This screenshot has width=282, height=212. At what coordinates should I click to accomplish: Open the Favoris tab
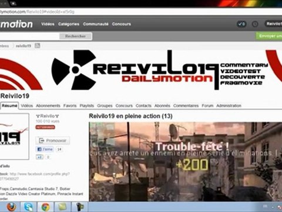70,105
